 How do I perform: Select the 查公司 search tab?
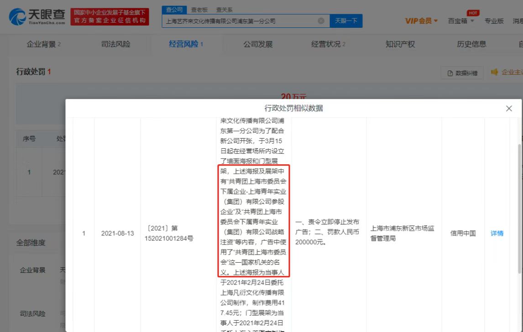(174, 10)
